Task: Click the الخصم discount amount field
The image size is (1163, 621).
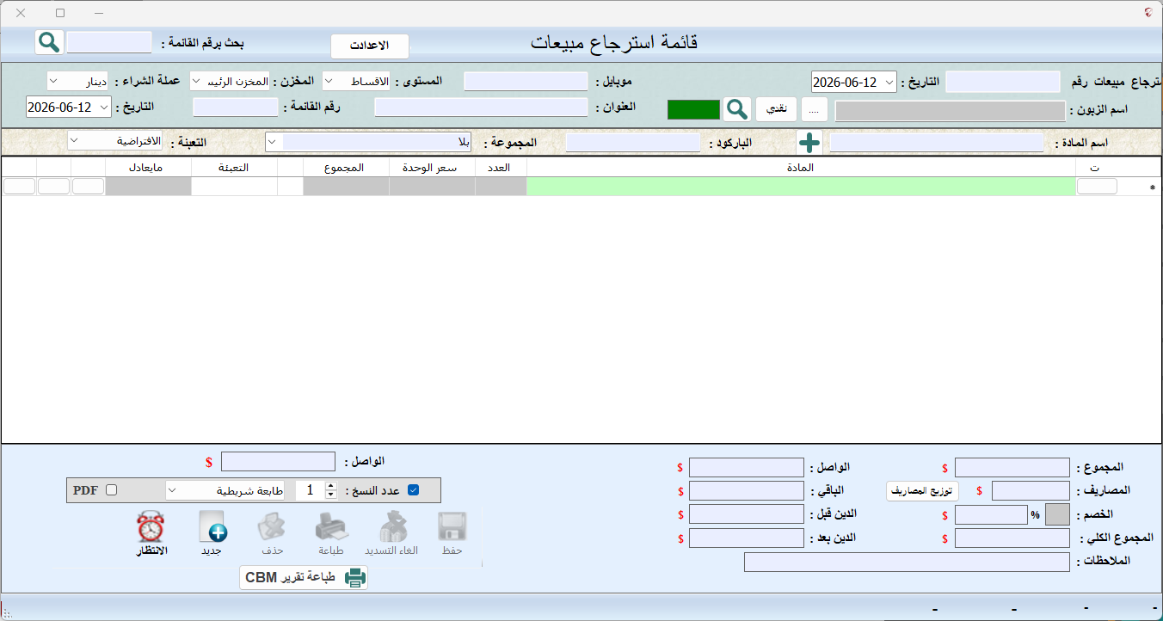Action: 991,514
